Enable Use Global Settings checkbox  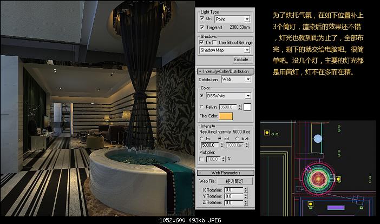coord(214,42)
